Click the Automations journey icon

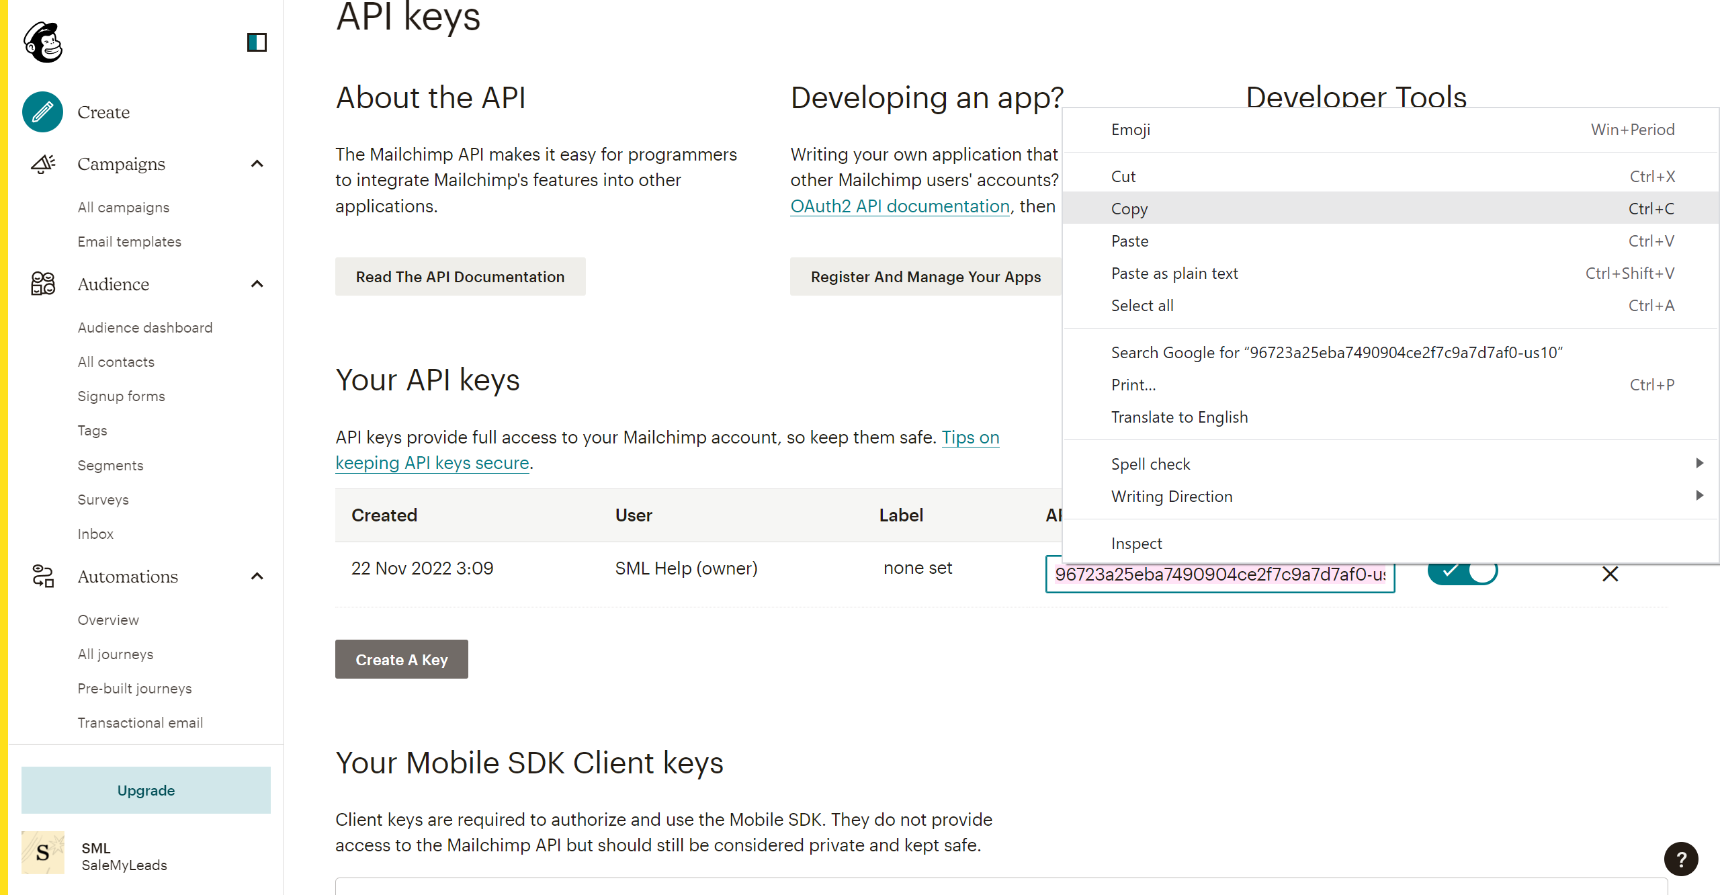point(43,576)
